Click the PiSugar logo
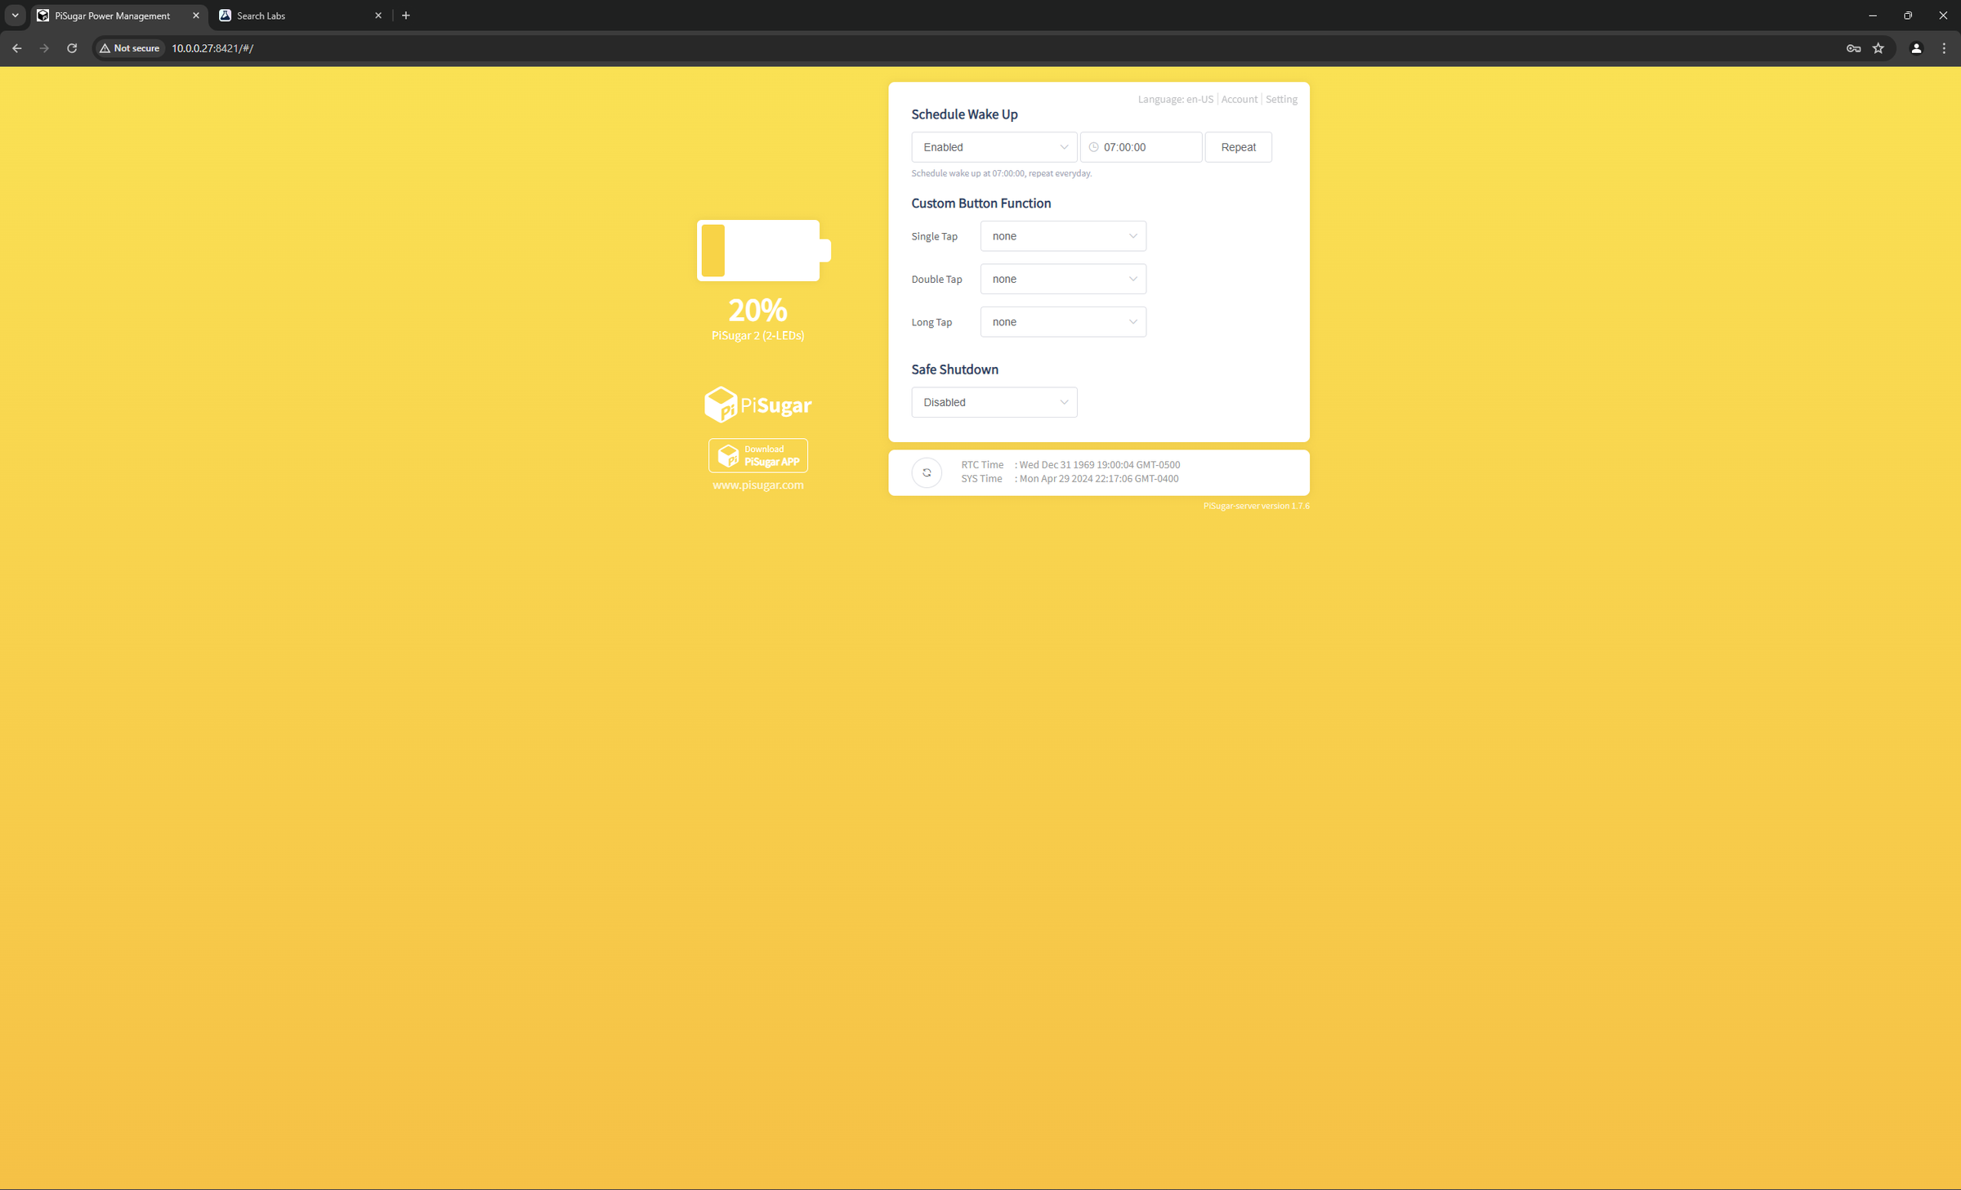Screen dimensions: 1961x1190 757,405
